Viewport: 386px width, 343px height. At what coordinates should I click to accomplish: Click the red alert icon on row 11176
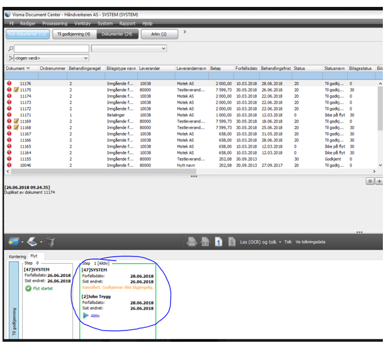click(x=9, y=84)
